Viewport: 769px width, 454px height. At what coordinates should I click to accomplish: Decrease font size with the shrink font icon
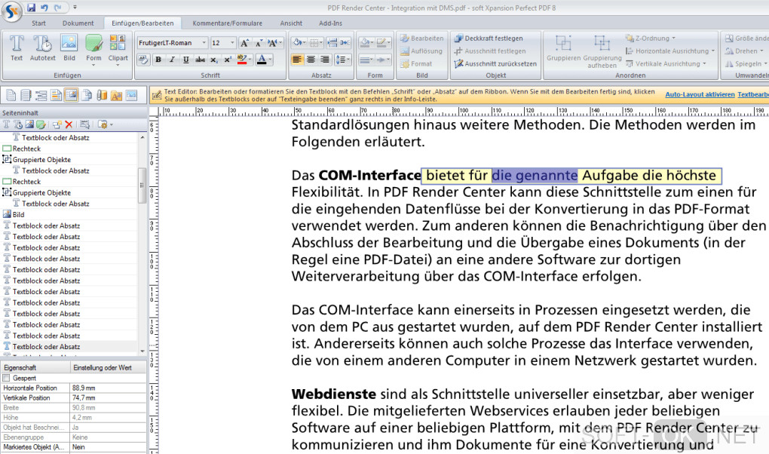click(259, 43)
